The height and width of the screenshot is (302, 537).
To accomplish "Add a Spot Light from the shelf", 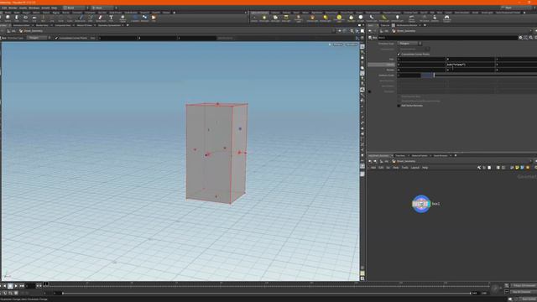I will (275, 18).
